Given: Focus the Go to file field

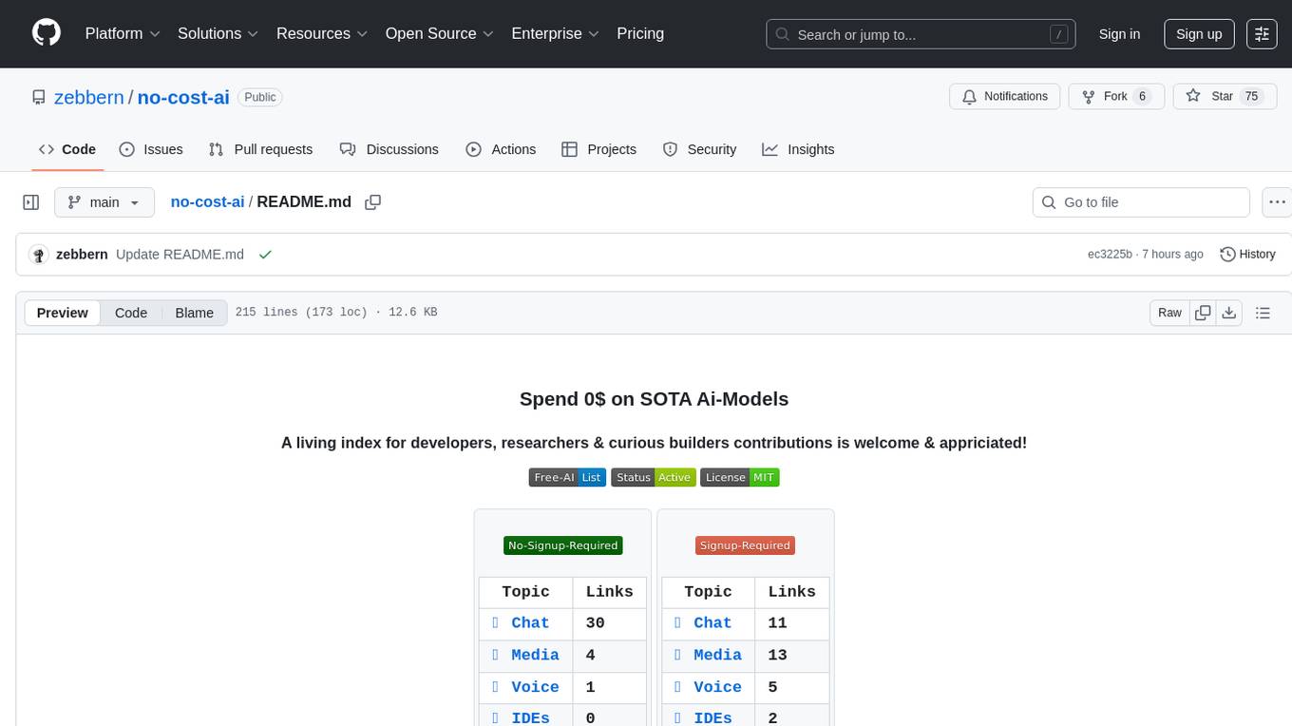Looking at the screenshot, I should (1141, 202).
